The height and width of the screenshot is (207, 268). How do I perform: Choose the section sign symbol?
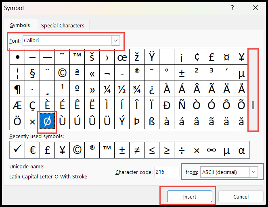pos(32,73)
